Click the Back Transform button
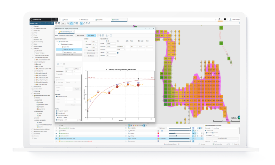 click(81, 36)
